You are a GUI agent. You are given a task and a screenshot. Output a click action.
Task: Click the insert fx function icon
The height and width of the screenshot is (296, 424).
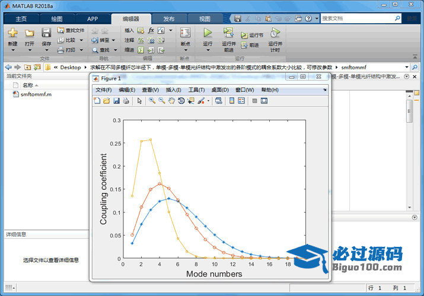coord(151,31)
